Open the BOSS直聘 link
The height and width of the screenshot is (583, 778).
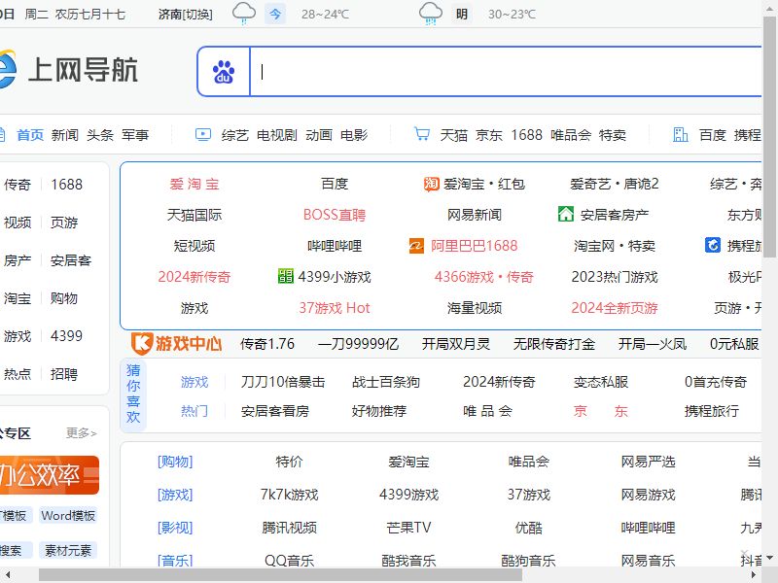335,215
